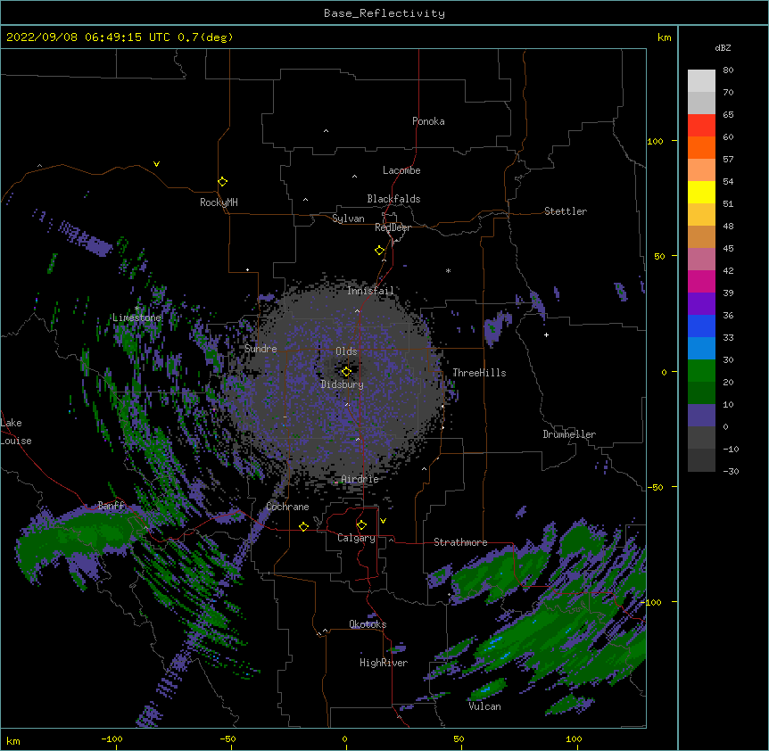Click the Vulcan label

tap(484, 706)
